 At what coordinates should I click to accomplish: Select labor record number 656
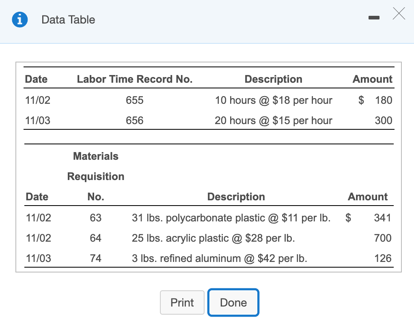(x=134, y=120)
